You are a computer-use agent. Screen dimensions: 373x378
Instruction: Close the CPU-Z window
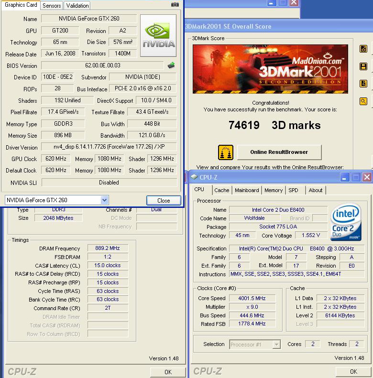[367, 177]
